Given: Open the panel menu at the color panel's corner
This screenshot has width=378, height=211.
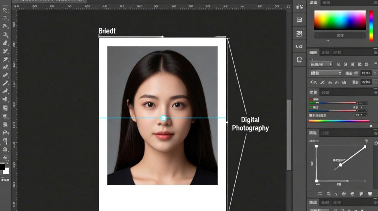Looking at the screenshot, I should 375,3.
